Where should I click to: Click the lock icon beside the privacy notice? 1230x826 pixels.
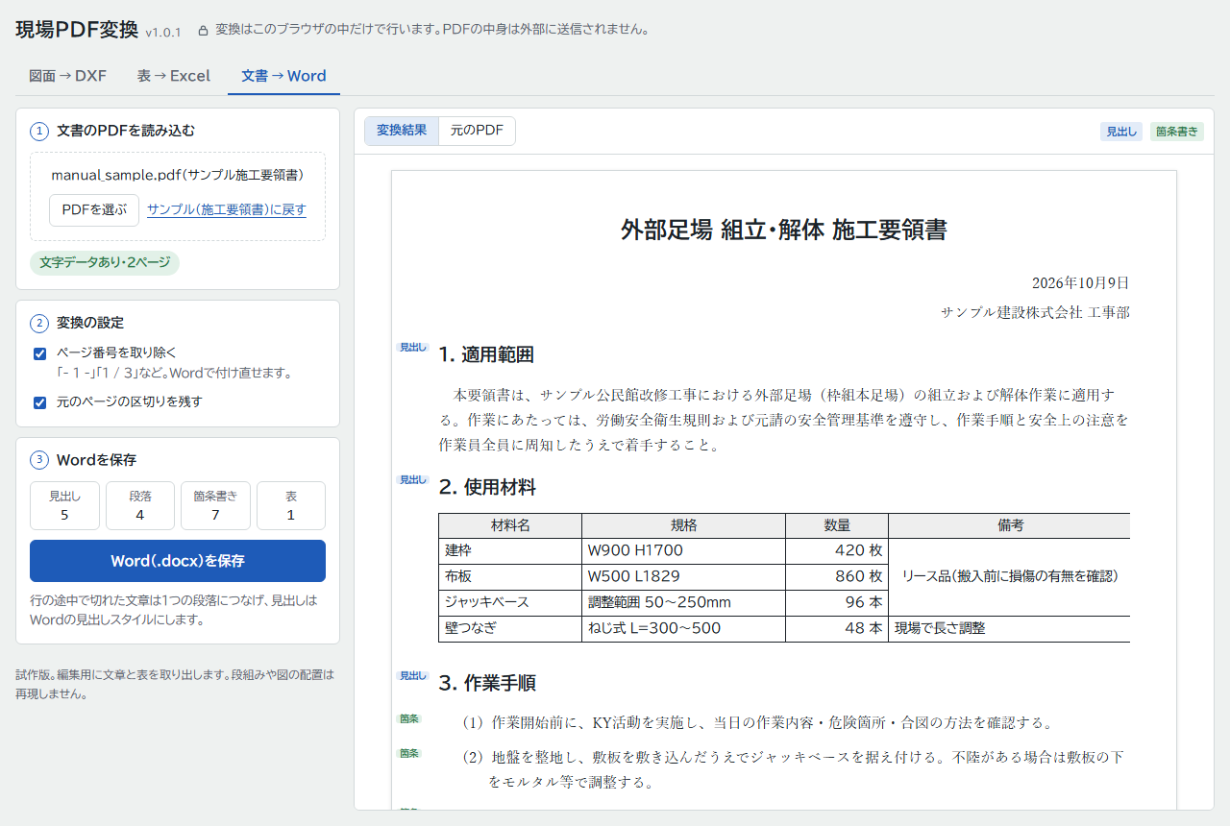click(203, 31)
